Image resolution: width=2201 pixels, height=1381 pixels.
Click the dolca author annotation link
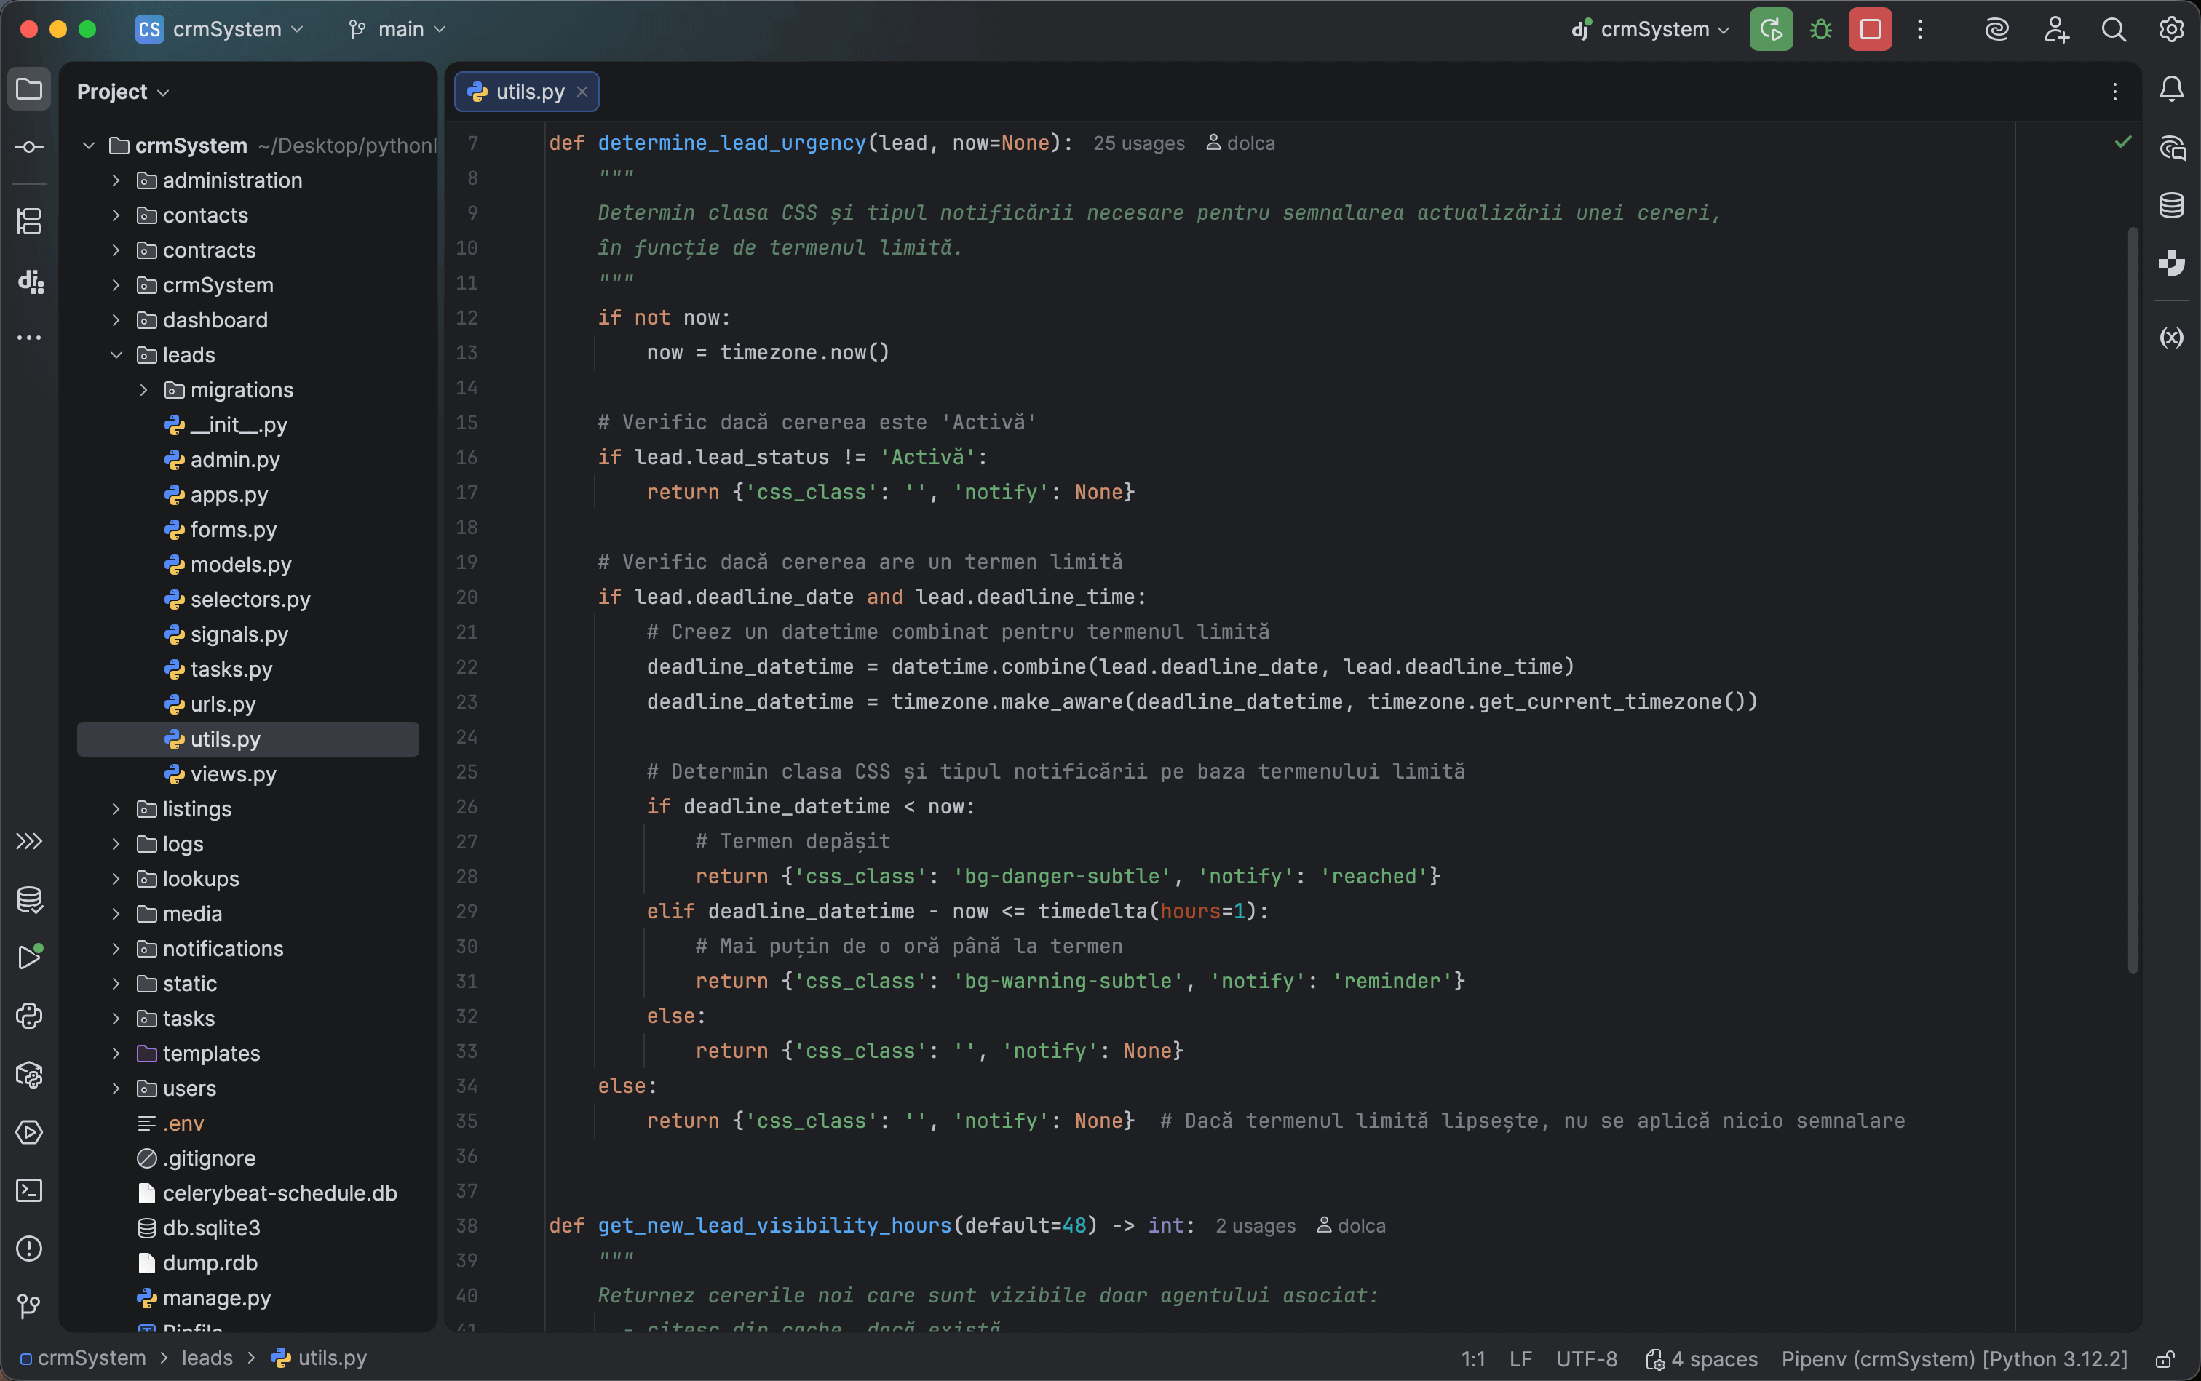click(1250, 143)
